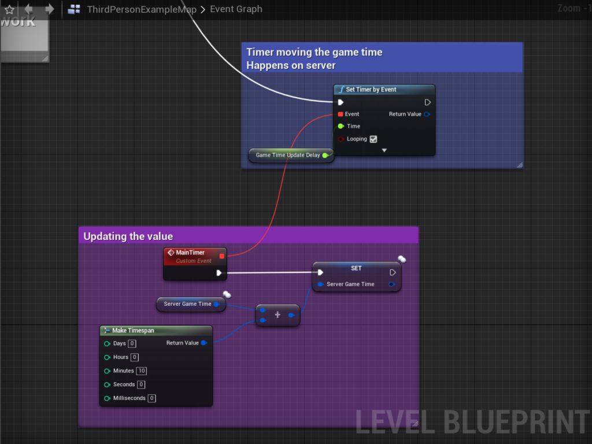592x444 pixels.
Task: Click replication icon above Server Game Time getter
Action: pos(227,294)
